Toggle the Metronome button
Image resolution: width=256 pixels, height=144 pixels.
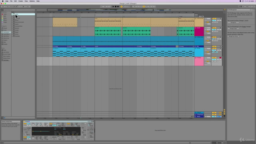[24, 6]
